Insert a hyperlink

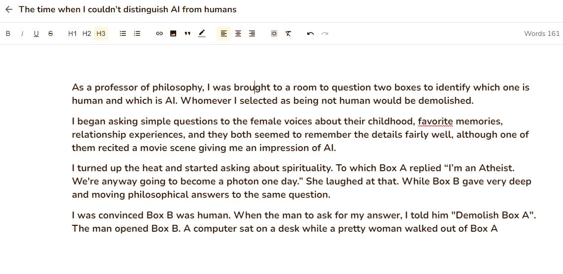[159, 33]
